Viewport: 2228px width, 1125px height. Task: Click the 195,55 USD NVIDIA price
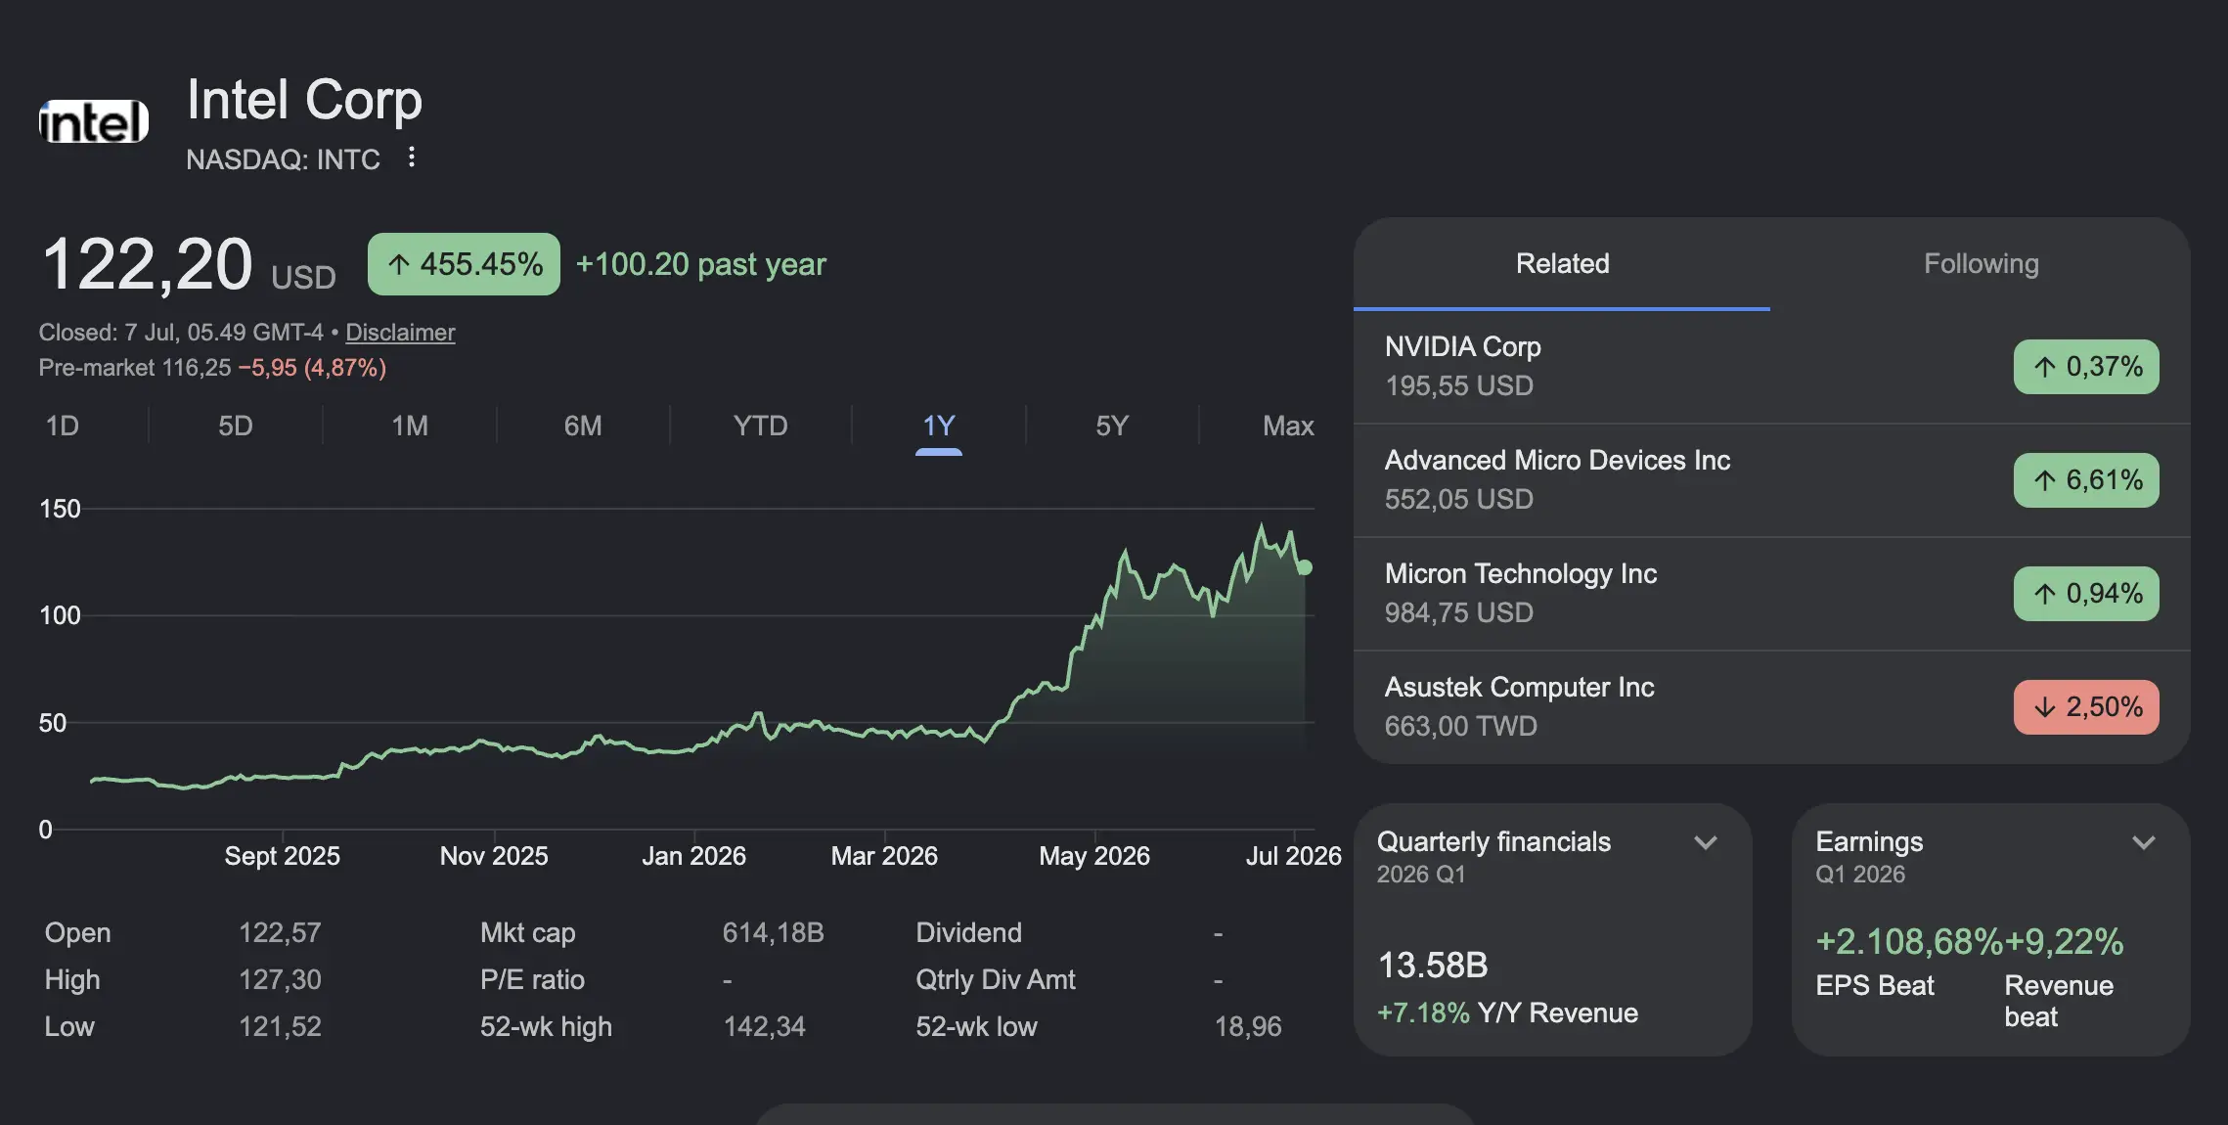click(x=1458, y=385)
